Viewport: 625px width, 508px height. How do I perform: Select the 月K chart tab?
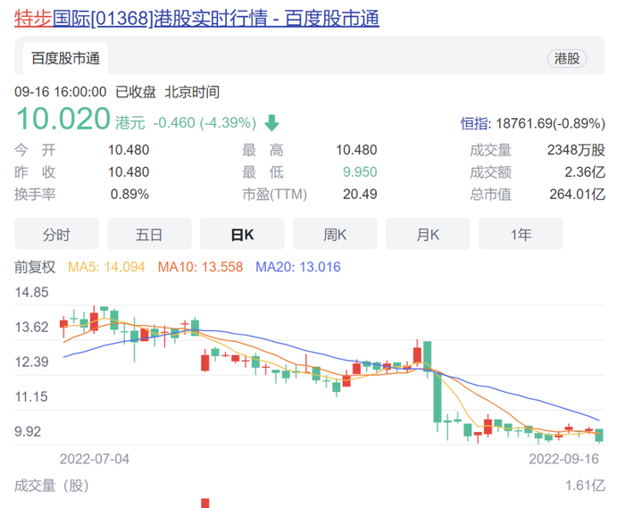[x=428, y=234]
